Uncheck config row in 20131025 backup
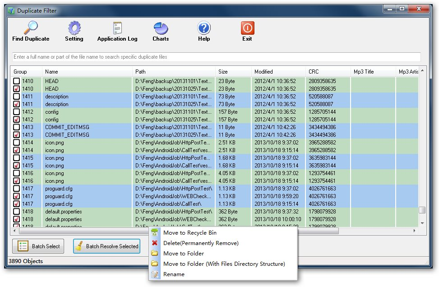The height and width of the screenshot is (287, 439). [x=17, y=119]
